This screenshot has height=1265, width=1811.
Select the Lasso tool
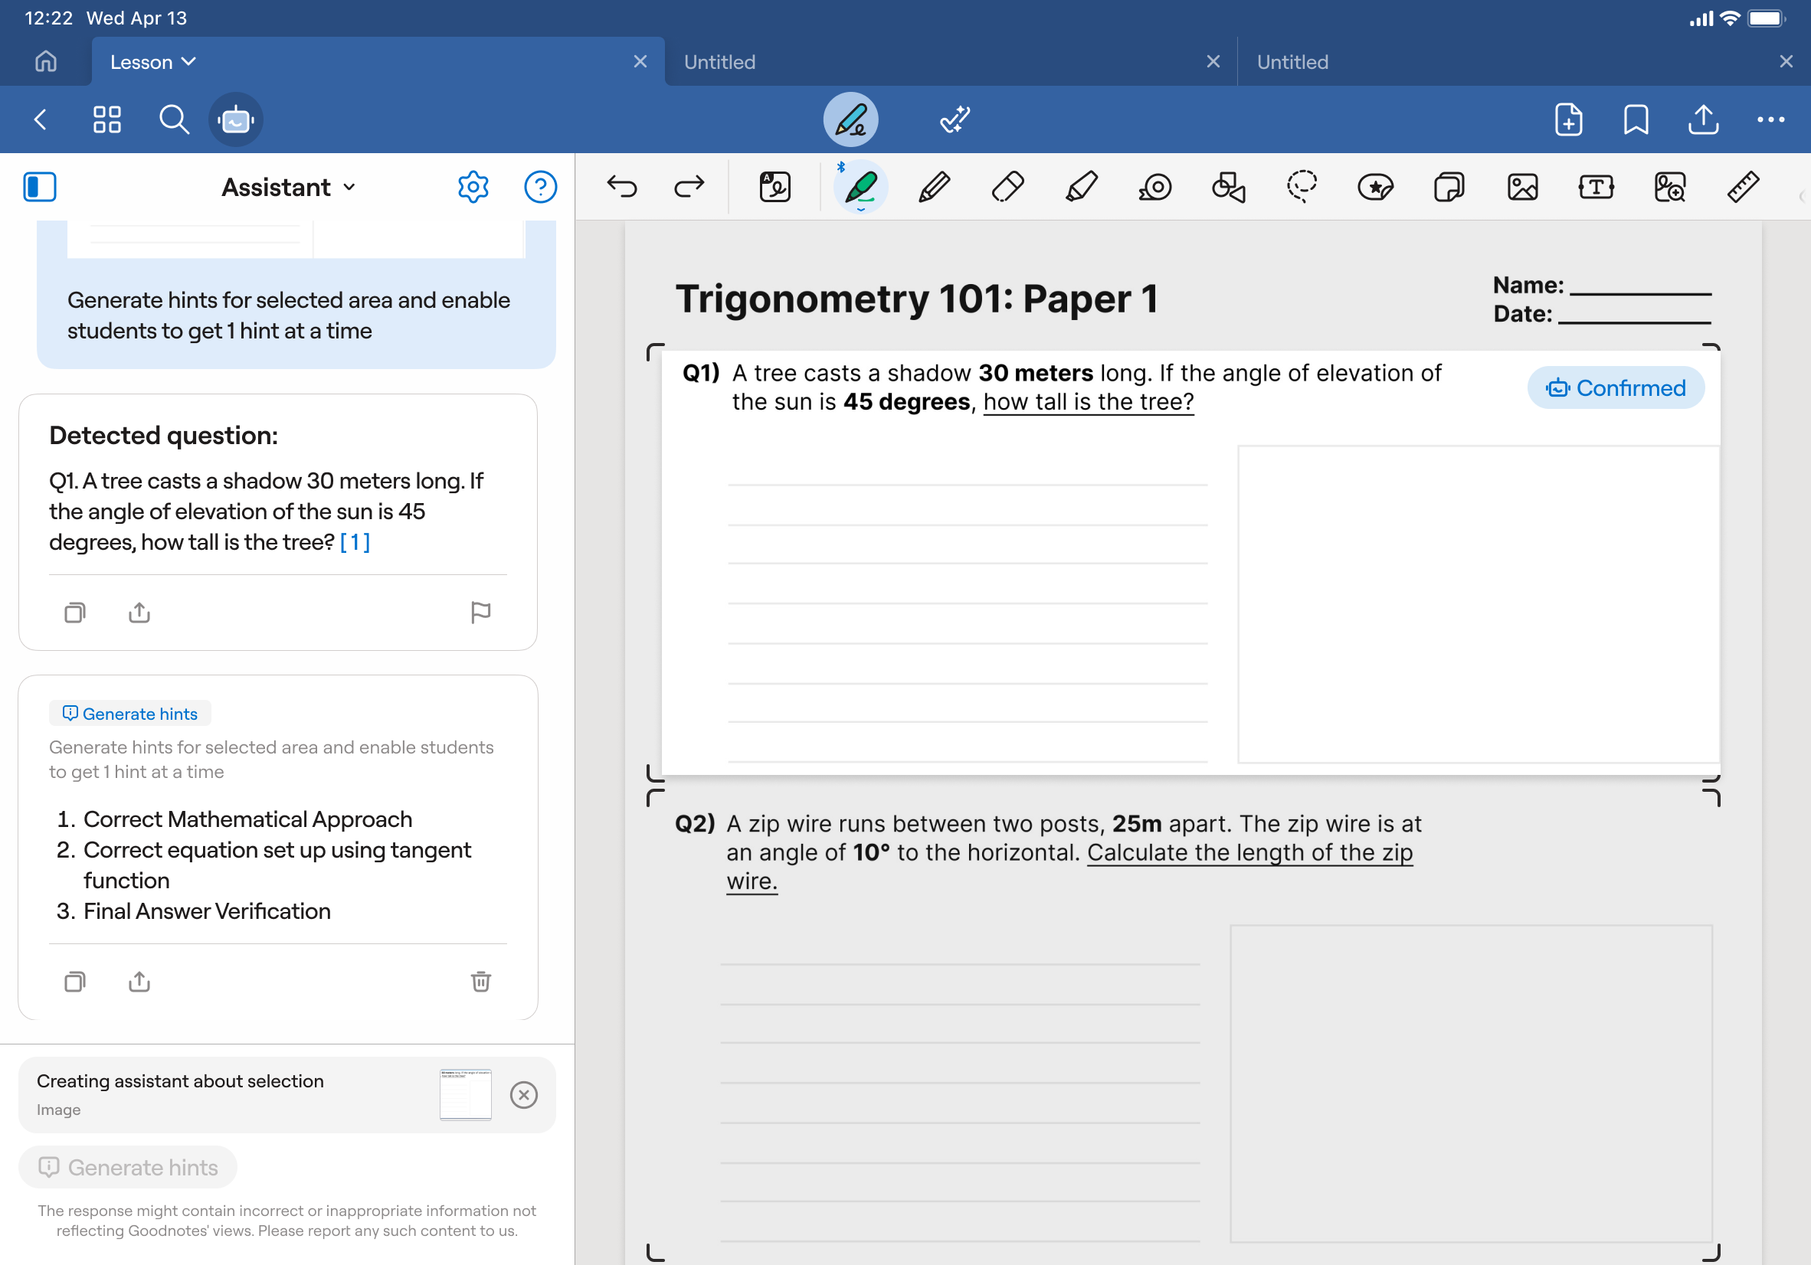point(1302,187)
